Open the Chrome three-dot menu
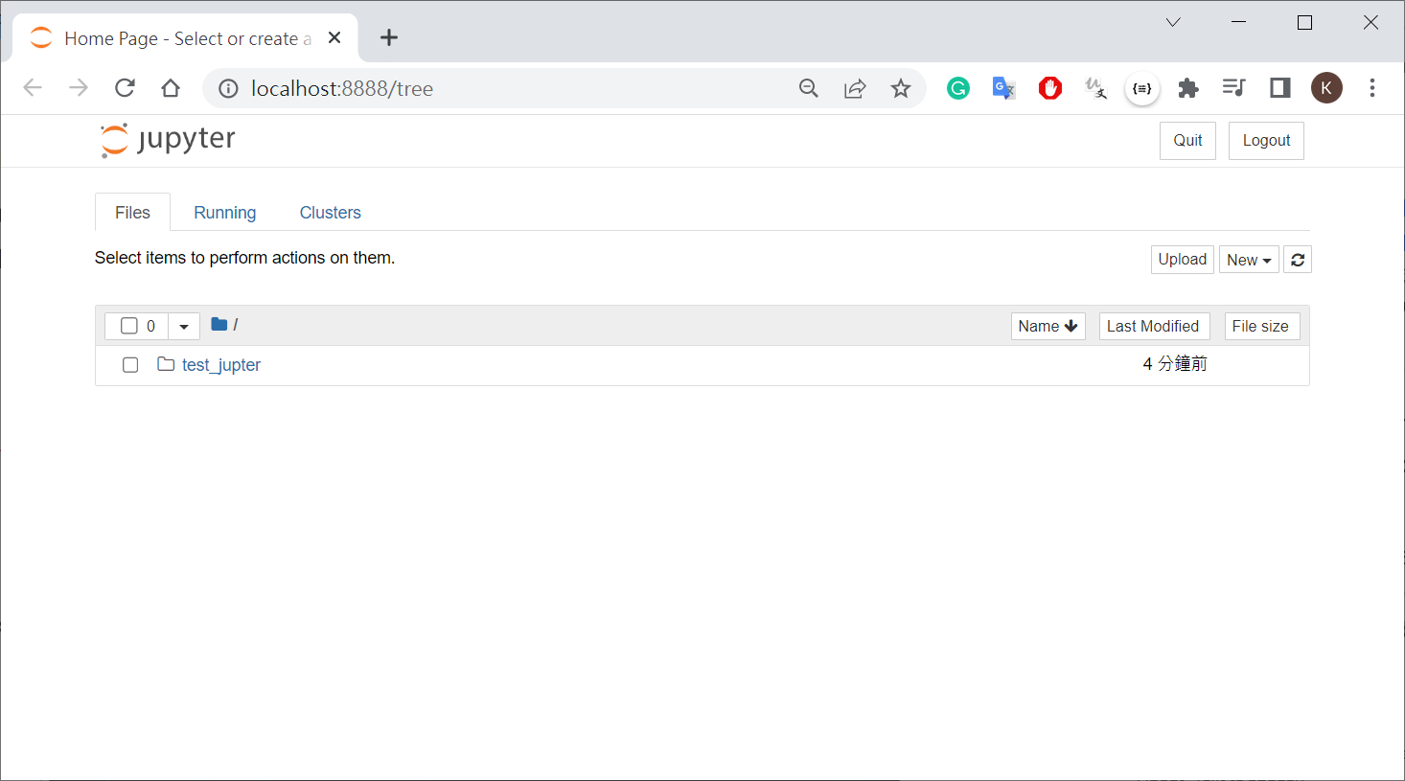This screenshot has width=1405, height=781. [1371, 88]
